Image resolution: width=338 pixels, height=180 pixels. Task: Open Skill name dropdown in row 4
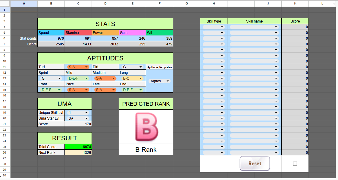[254, 27]
